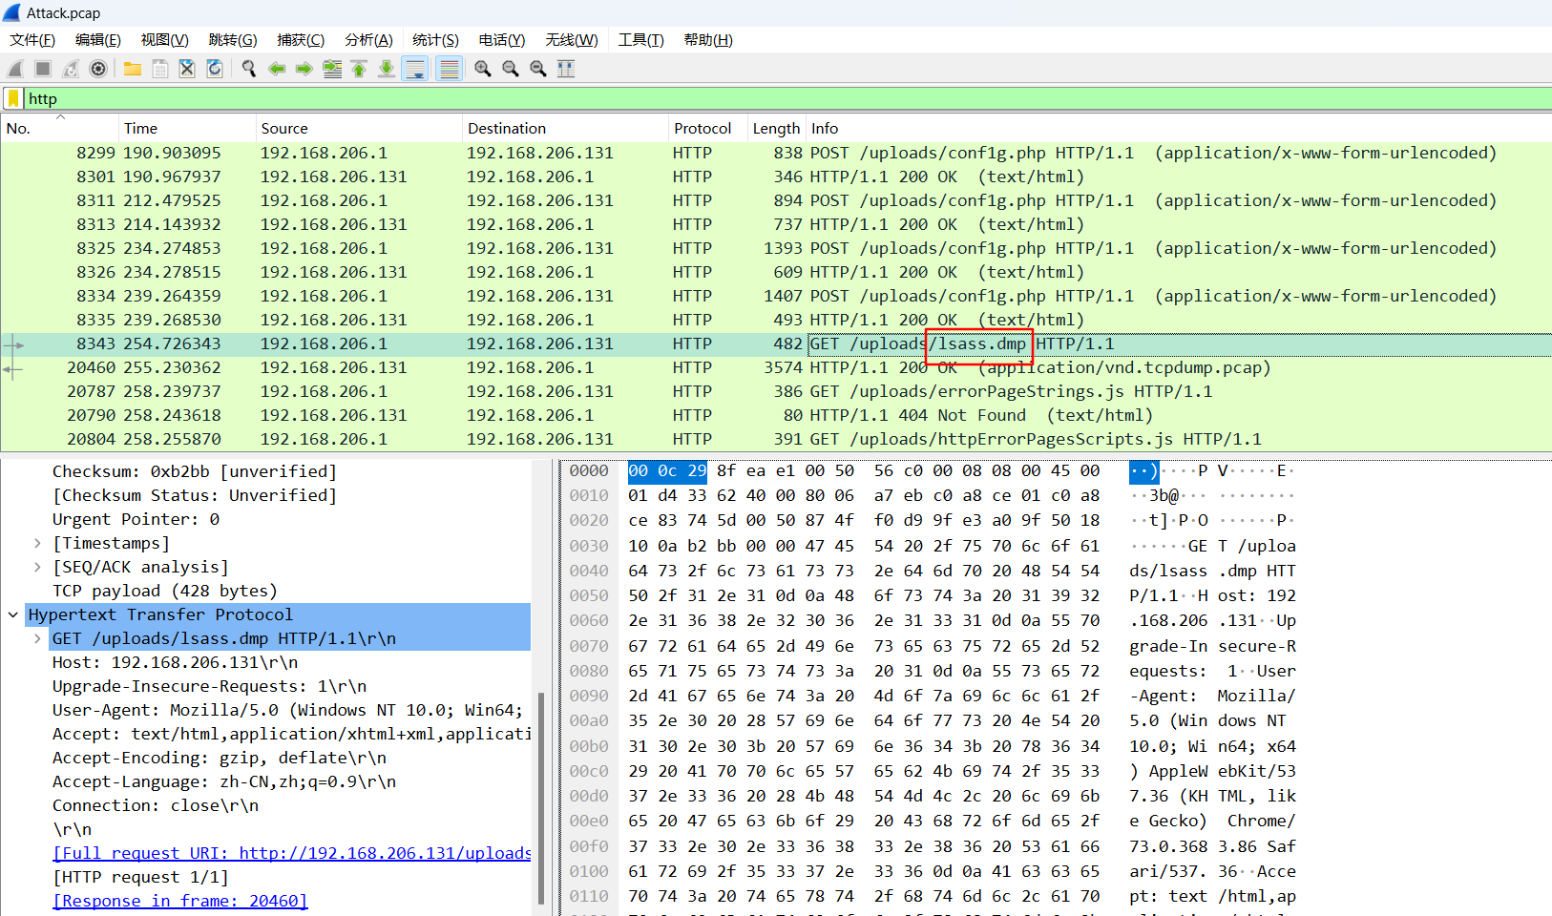This screenshot has height=916, width=1552.
Task: Sort by the Source column header
Action: [359, 128]
